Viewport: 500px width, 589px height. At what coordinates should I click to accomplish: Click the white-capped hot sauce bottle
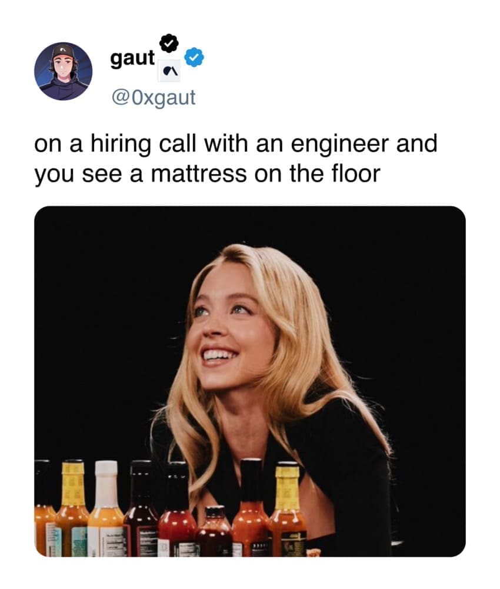[106, 508]
